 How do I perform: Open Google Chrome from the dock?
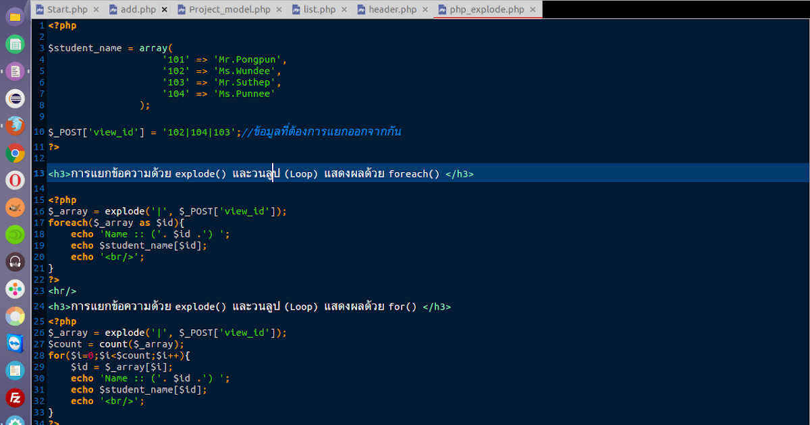15,152
